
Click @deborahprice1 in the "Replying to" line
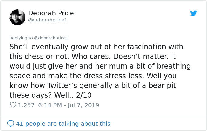[x=51, y=38]
